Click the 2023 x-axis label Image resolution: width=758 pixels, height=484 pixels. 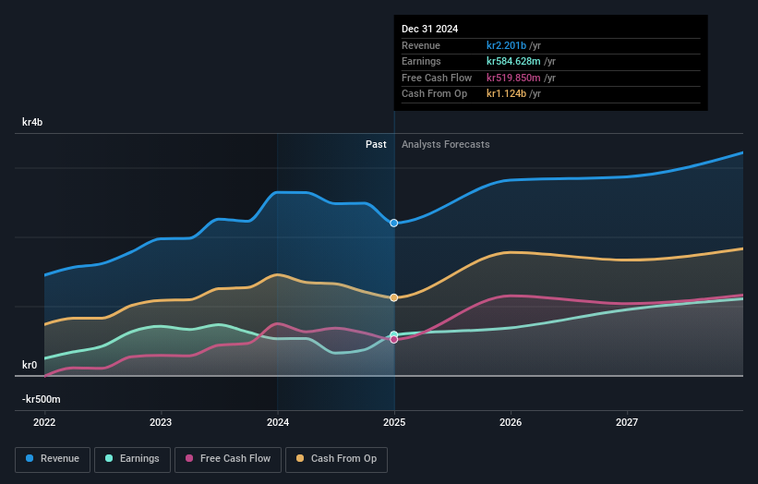pyautogui.click(x=161, y=422)
